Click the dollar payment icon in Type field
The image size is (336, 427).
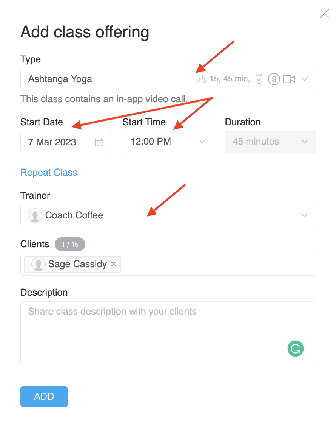tap(274, 79)
